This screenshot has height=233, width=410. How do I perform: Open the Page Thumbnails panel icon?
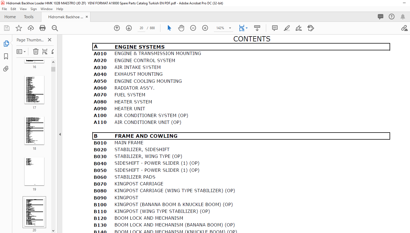pos(6,44)
